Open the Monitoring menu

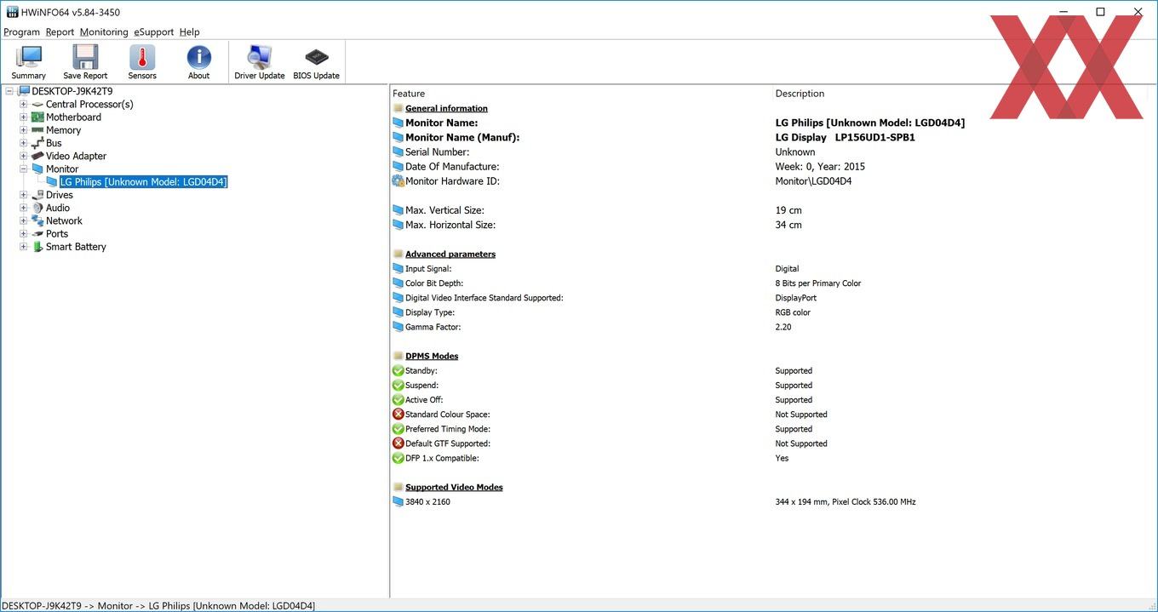coord(104,32)
